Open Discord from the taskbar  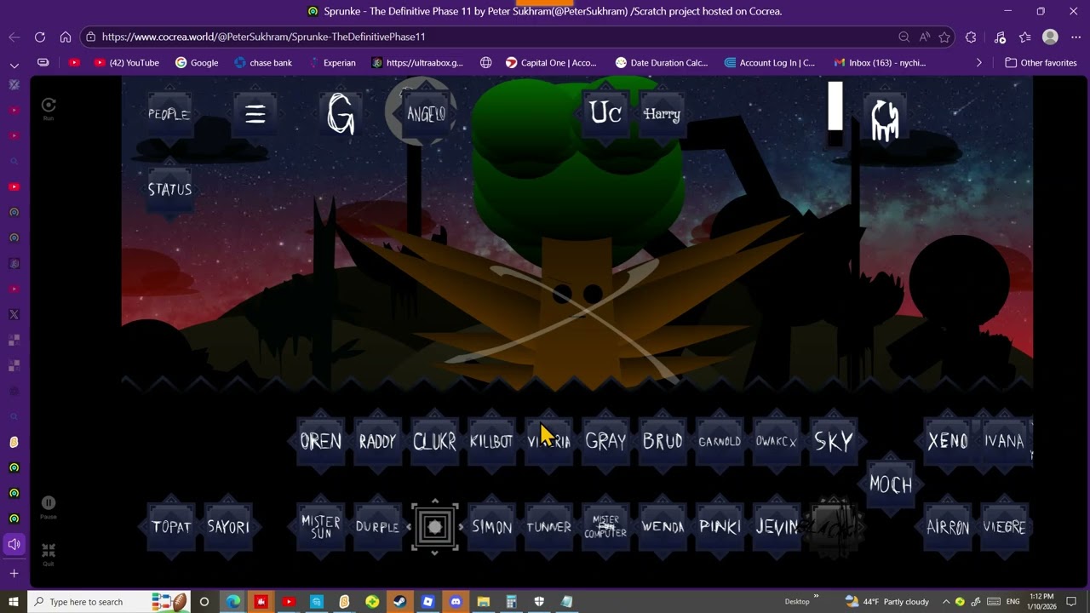pyautogui.click(x=456, y=601)
